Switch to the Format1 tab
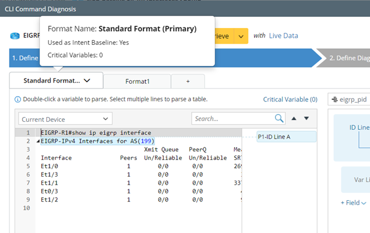Viewport: 370px width, 233px height. click(x=138, y=81)
